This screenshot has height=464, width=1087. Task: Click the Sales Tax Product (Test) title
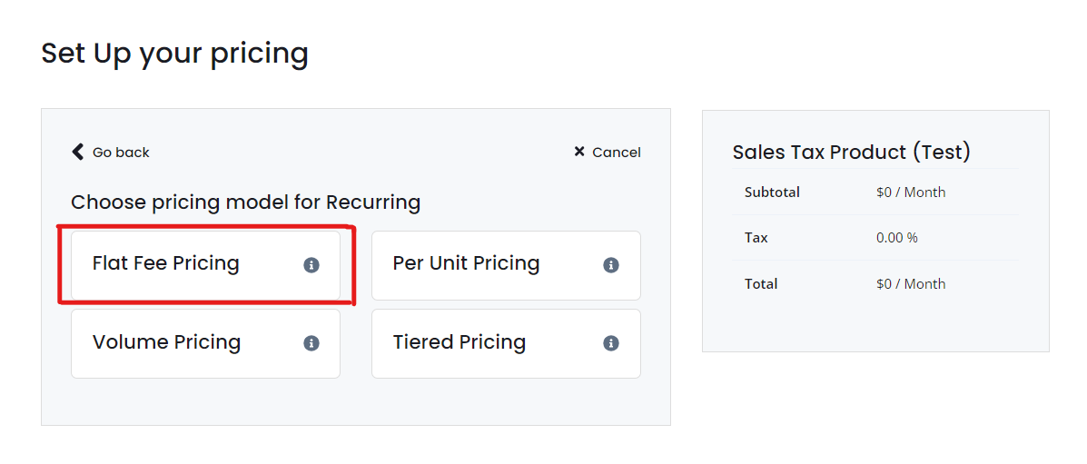[851, 153]
